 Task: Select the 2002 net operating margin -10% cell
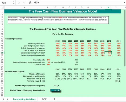[58, 76]
